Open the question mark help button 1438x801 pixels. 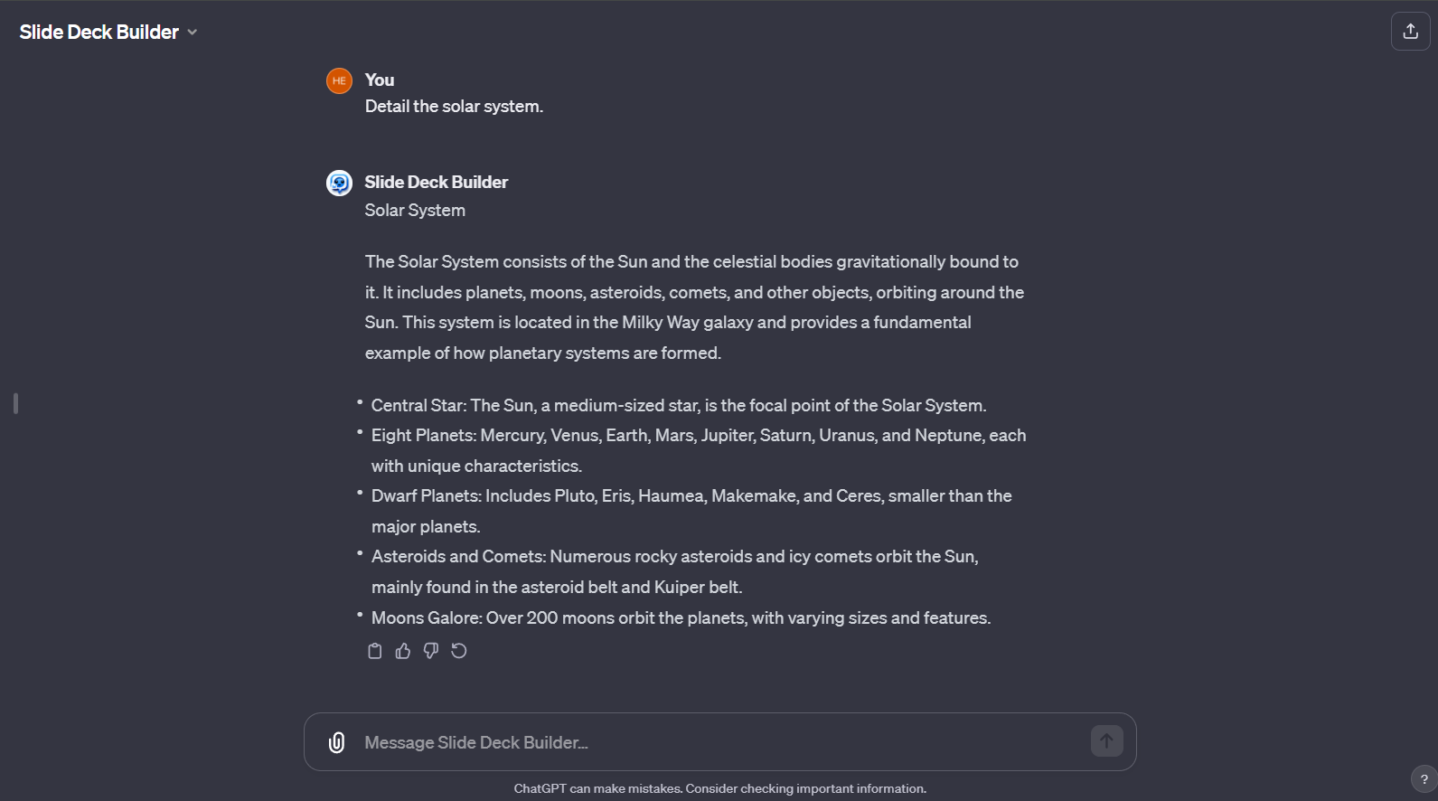click(1424, 779)
